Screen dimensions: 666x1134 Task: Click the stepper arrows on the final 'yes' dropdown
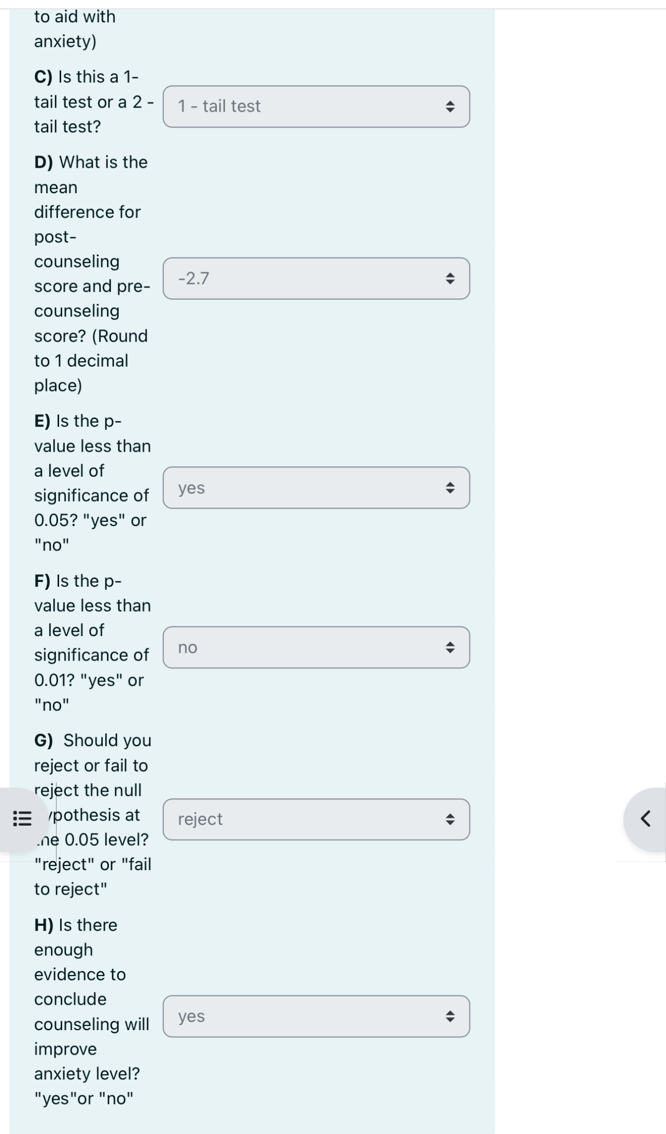452,1017
